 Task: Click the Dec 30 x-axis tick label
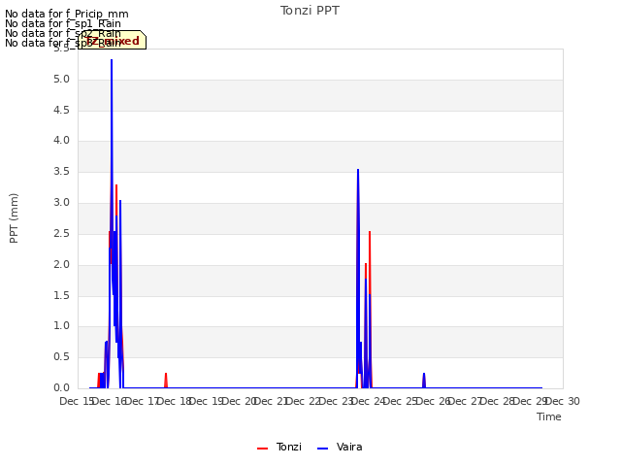[563, 401]
